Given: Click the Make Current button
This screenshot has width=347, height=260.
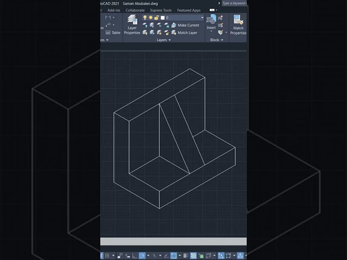Looking at the screenshot, I should [x=185, y=25].
